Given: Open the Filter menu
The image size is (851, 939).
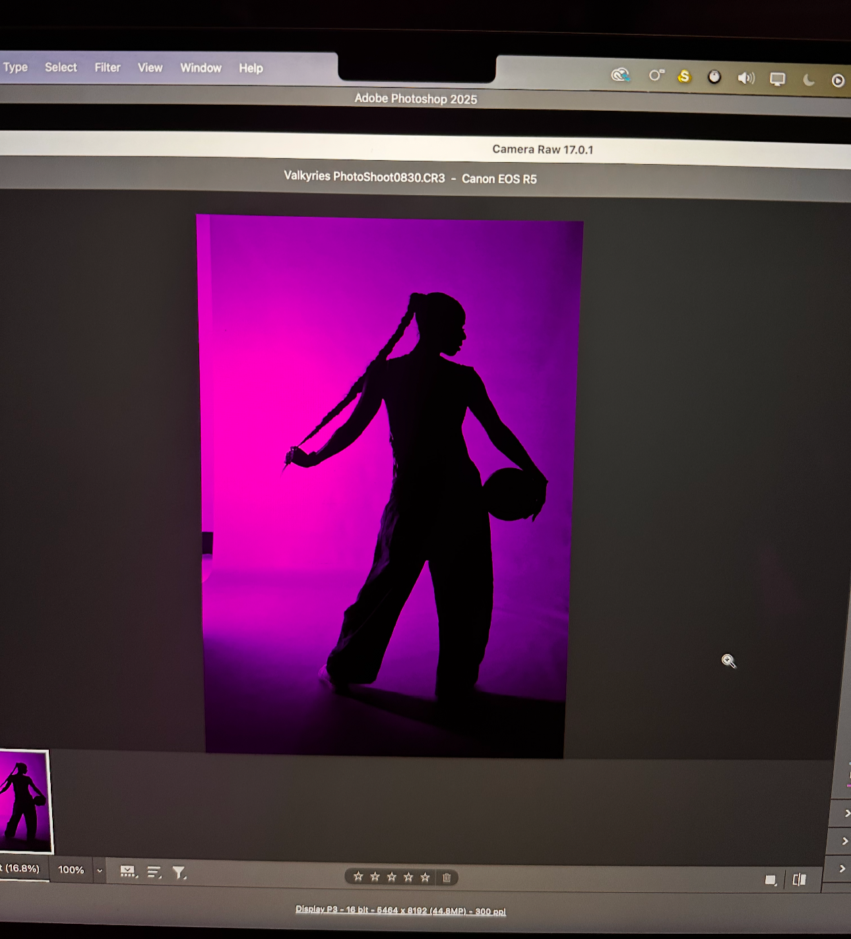Looking at the screenshot, I should click(107, 67).
